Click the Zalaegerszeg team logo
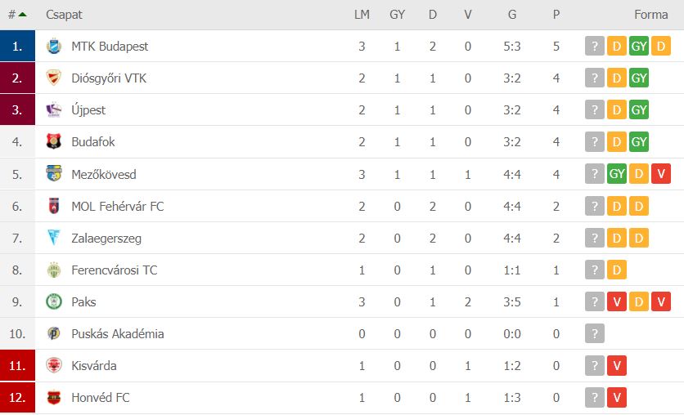 tap(54, 238)
